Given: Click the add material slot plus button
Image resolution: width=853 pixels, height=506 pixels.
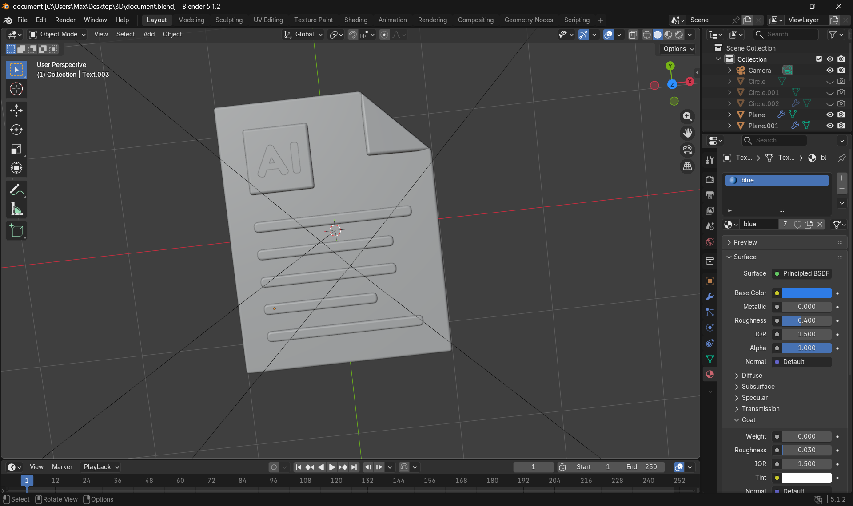Looking at the screenshot, I should pyautogui.click(x=841, y=178).
